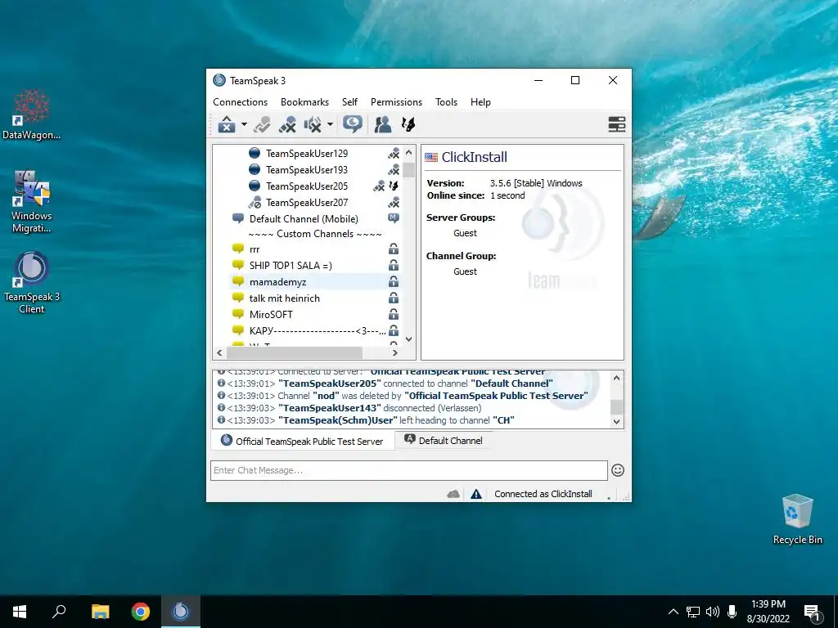Click the chat log scroll-down arrow

click(x=616, y=421)
